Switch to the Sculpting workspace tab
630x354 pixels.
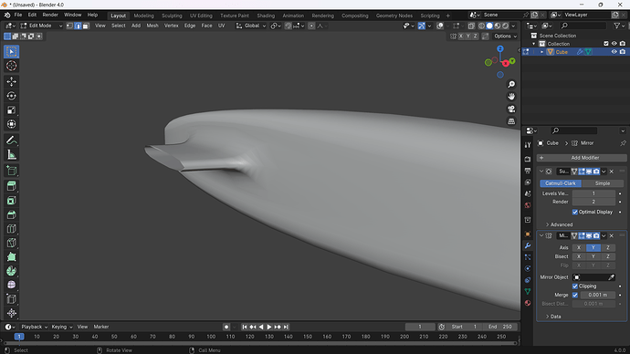tap(172, 16)
